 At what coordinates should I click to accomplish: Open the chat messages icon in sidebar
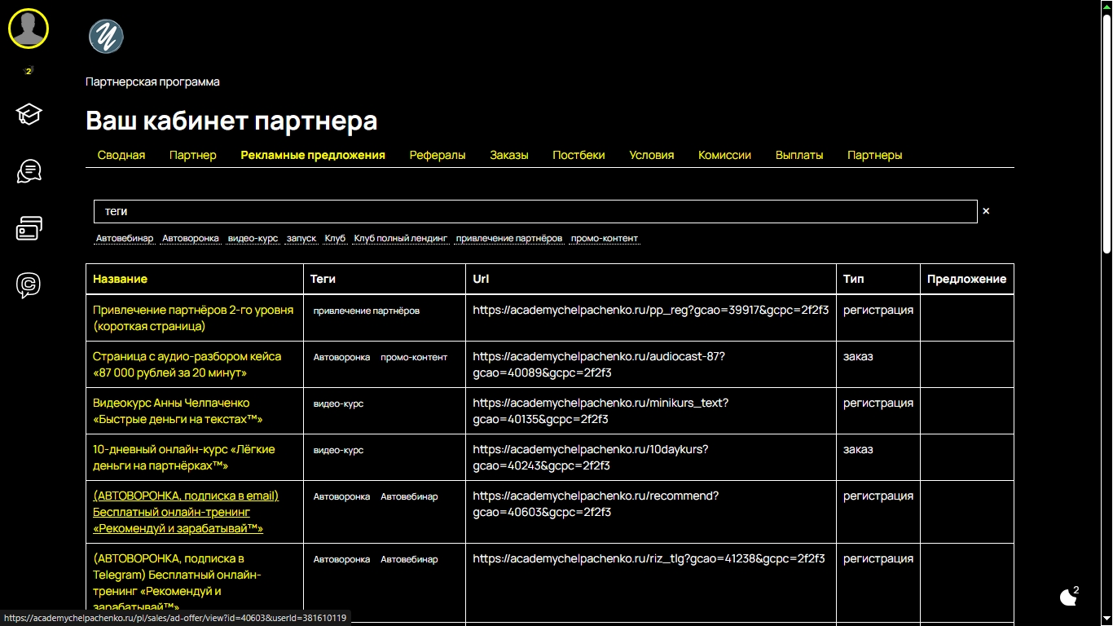(x=28, y=170)
